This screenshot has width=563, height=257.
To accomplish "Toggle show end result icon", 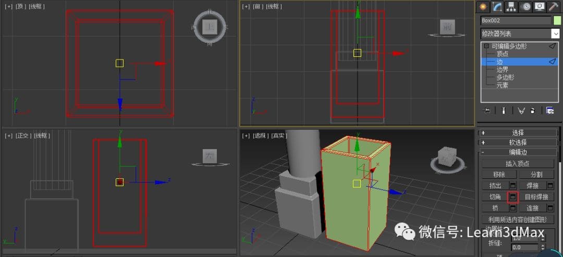I will pyautogui.click(x=504, y=111).
